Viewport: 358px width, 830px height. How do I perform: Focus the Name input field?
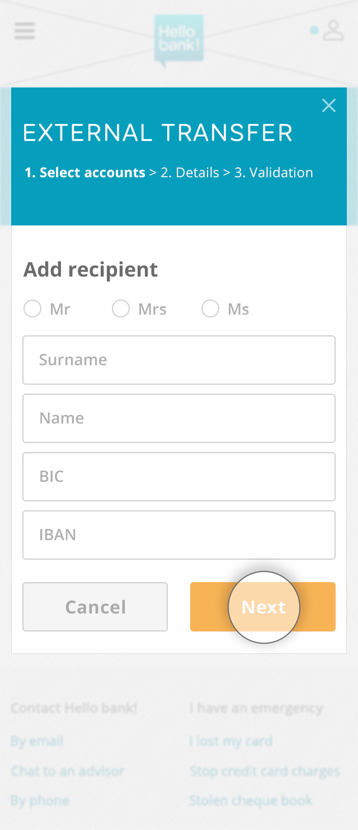(179, 418)
